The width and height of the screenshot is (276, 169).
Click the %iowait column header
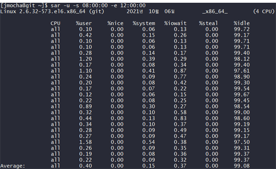click(175, 23)
